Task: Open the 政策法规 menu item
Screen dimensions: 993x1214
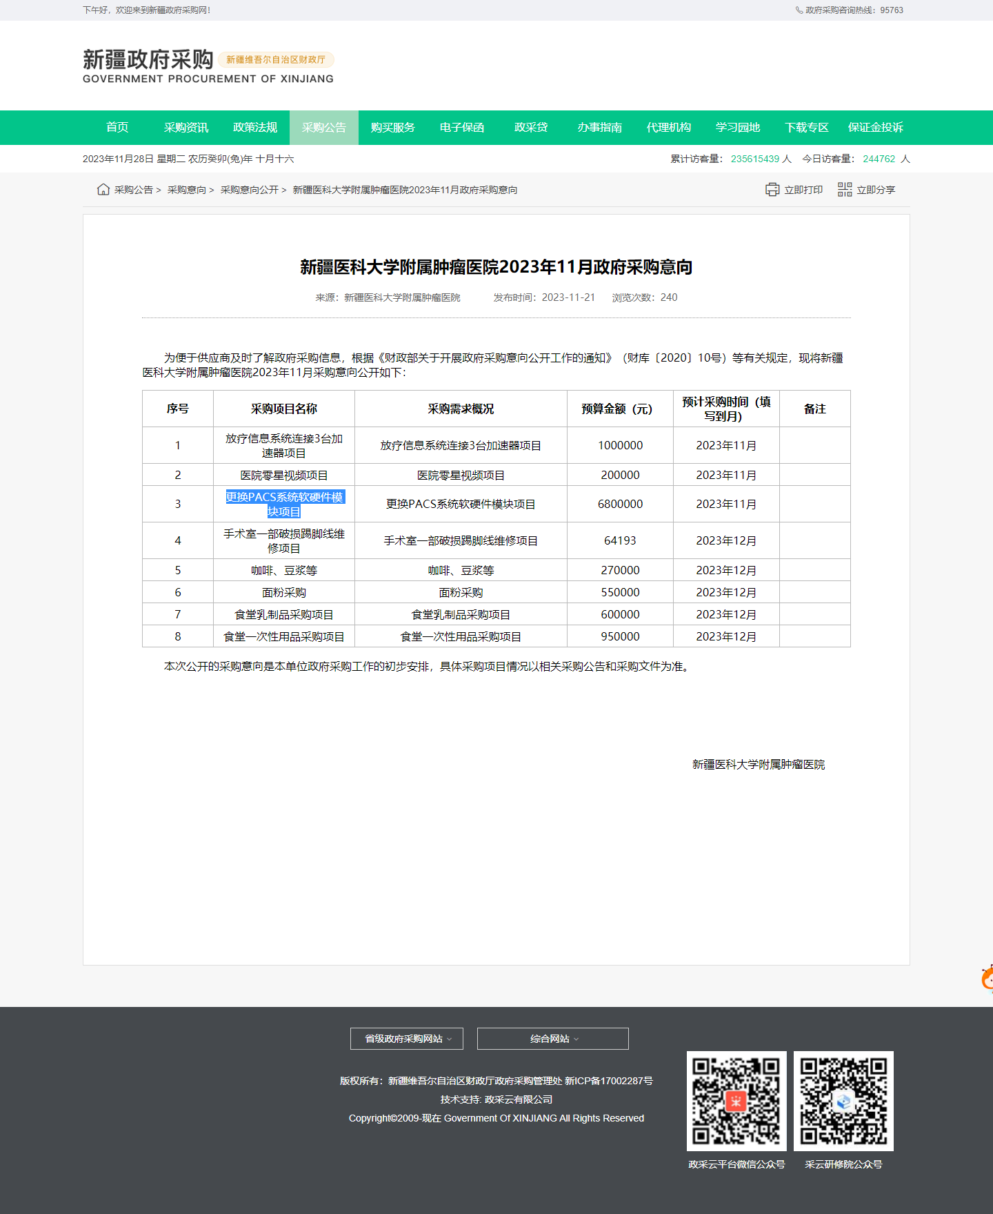Action: (x=255, y=128)
